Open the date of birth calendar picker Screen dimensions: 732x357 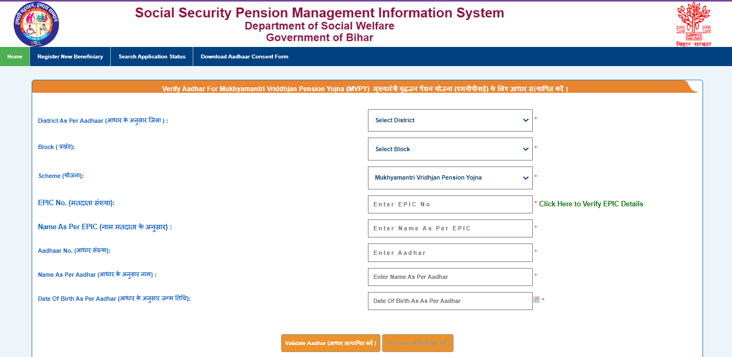(x=536, y=300)
